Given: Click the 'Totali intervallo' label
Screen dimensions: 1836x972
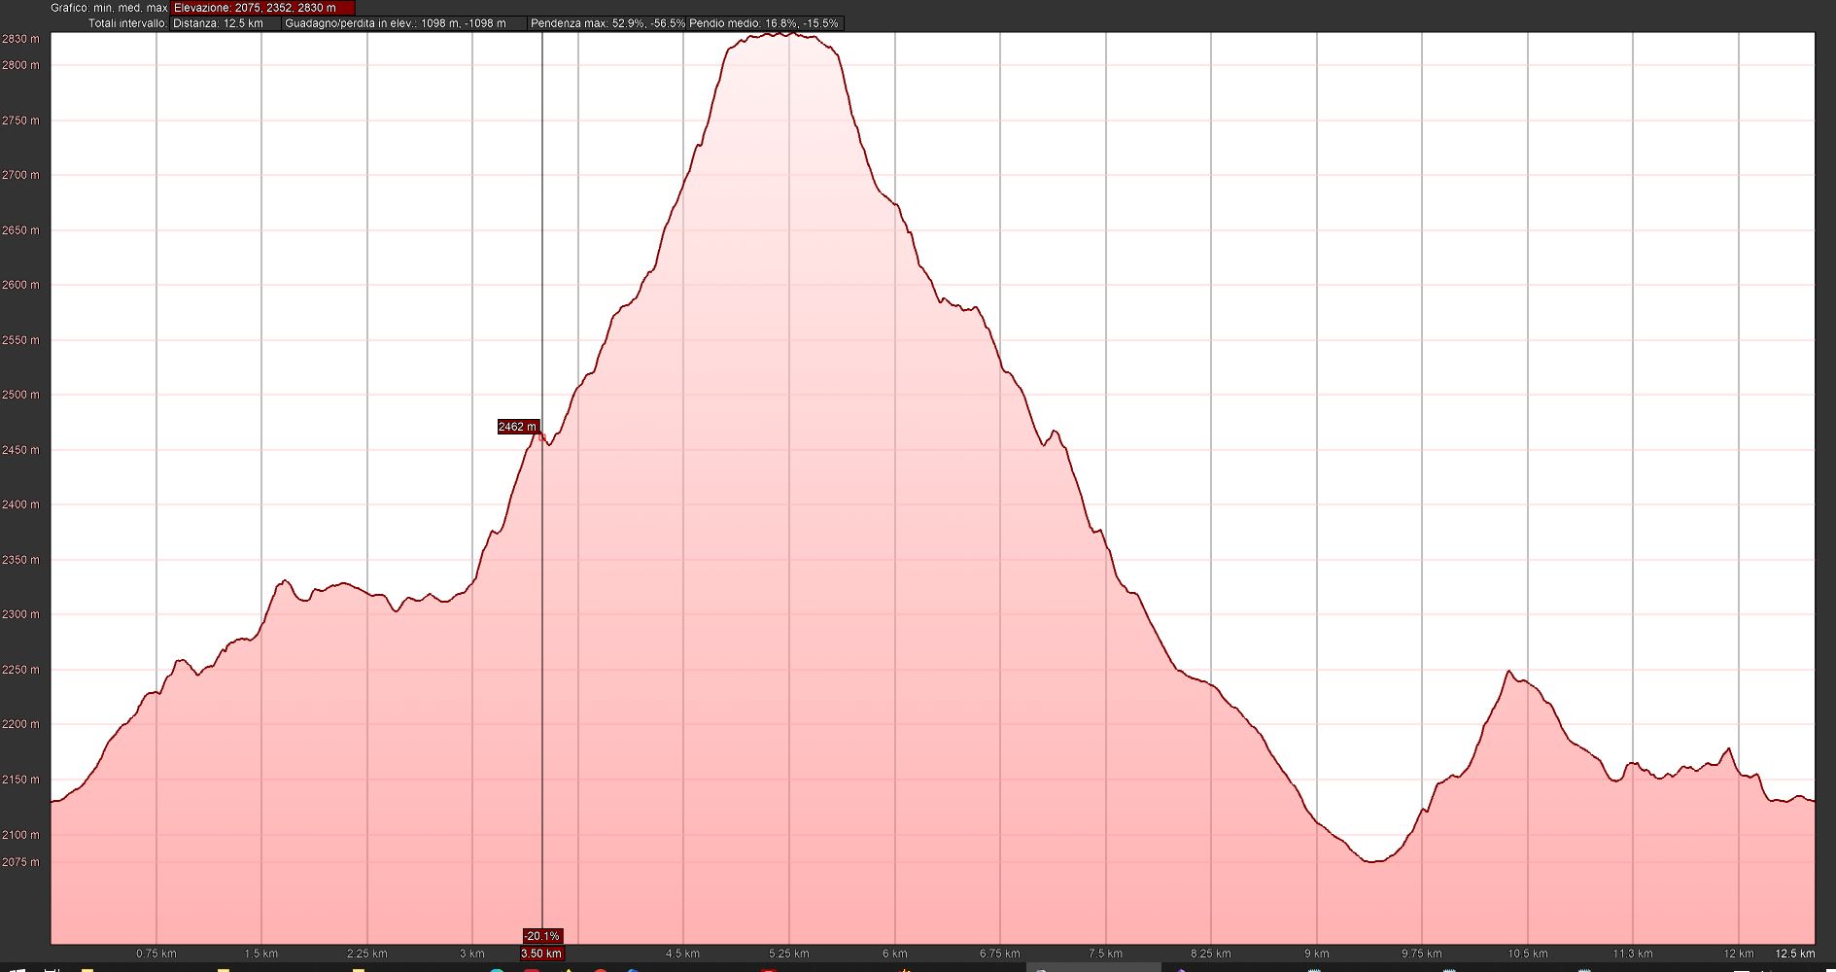Looking at the screenshot, I should 127,23.
